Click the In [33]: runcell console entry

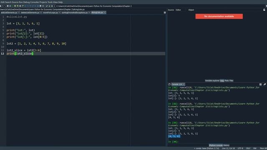[214, 124]
